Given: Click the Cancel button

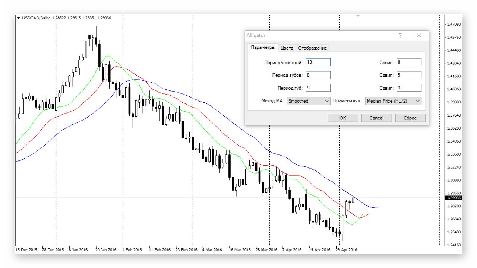Looking at the screenshot, I should coord(376,118).
